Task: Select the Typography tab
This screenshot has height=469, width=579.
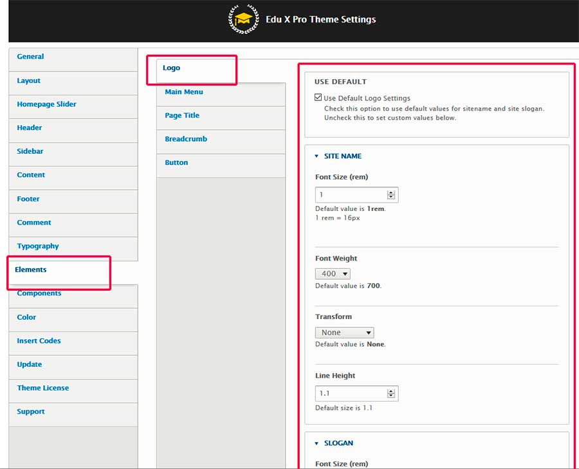Action: tap(38, 246)
